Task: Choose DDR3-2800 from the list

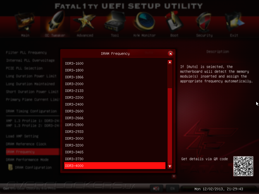Action: (115, 125)
